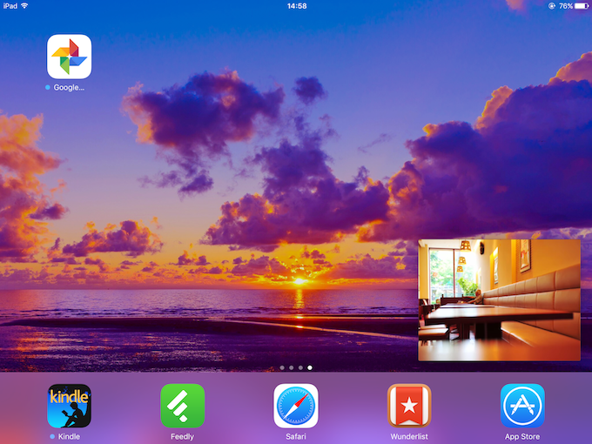Open the Google Photos app
The width and height of the screenshot is (592, 444).
pyautogui.click(x=69, y=57)
